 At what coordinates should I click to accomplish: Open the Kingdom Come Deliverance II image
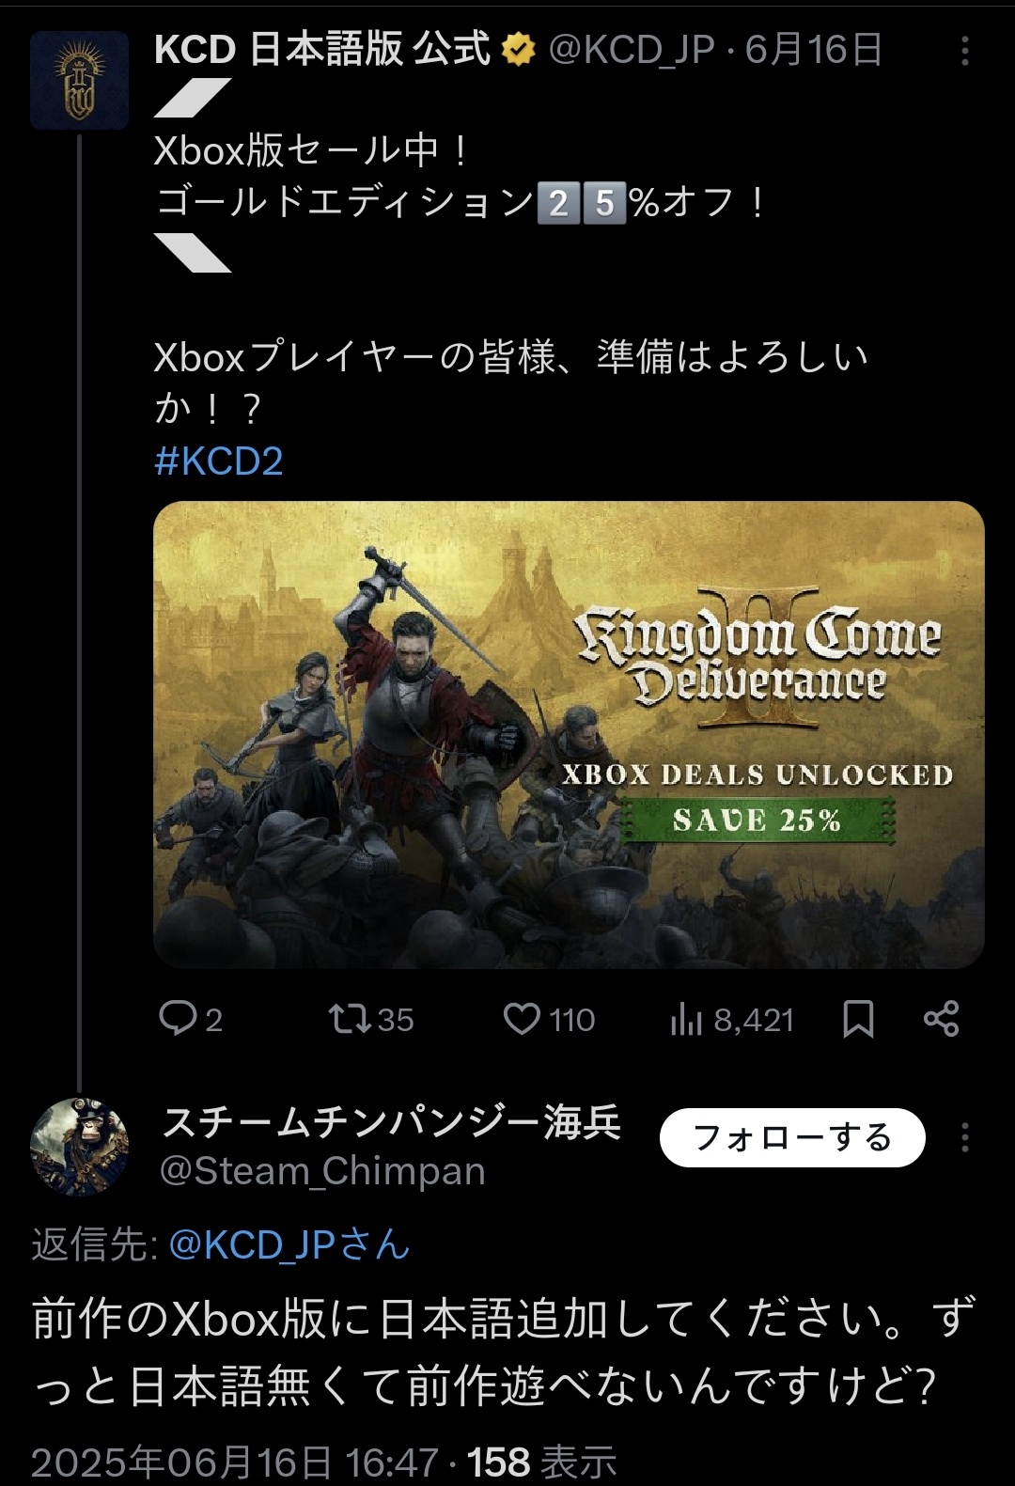(x=569, y=734)
